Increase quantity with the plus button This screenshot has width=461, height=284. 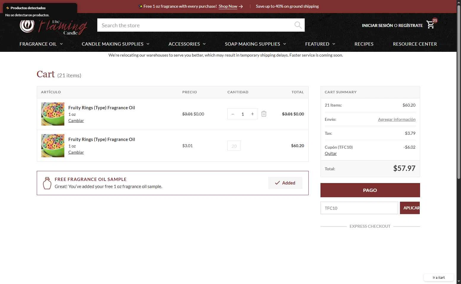pos(252,114)
